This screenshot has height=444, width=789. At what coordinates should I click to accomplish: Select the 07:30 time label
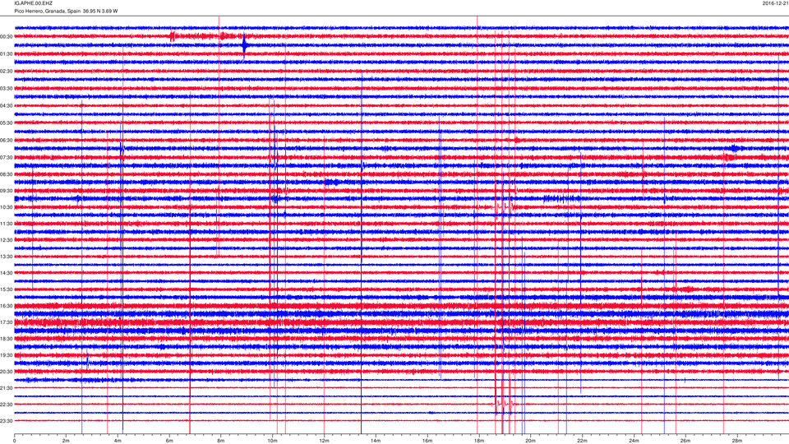7,158
